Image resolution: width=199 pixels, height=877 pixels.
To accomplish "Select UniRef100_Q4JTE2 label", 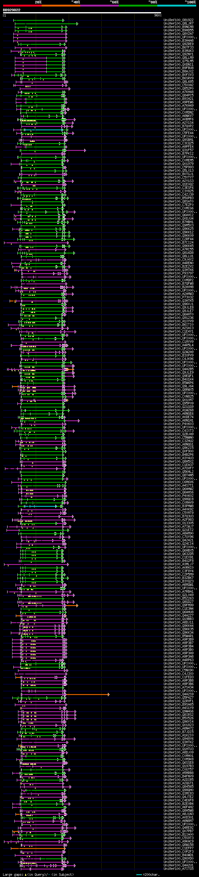I will pos(178,797).
